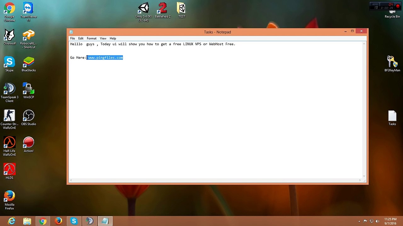The height and width of the screenshot is (226, 403).
Task: Click the highlighted www.pingfiles.com text
Action: tap(105, 57)
